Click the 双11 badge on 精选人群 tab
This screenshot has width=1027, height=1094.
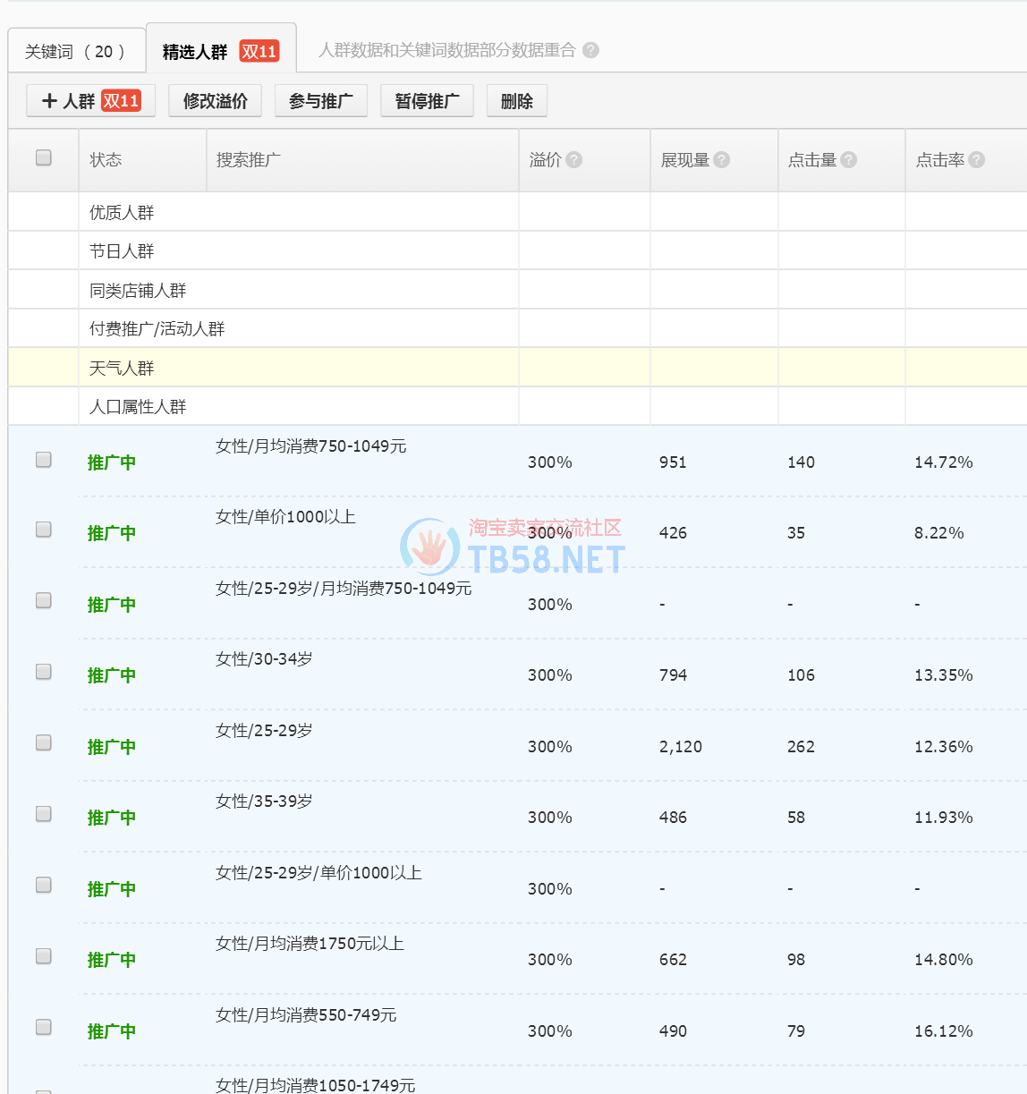259,52
